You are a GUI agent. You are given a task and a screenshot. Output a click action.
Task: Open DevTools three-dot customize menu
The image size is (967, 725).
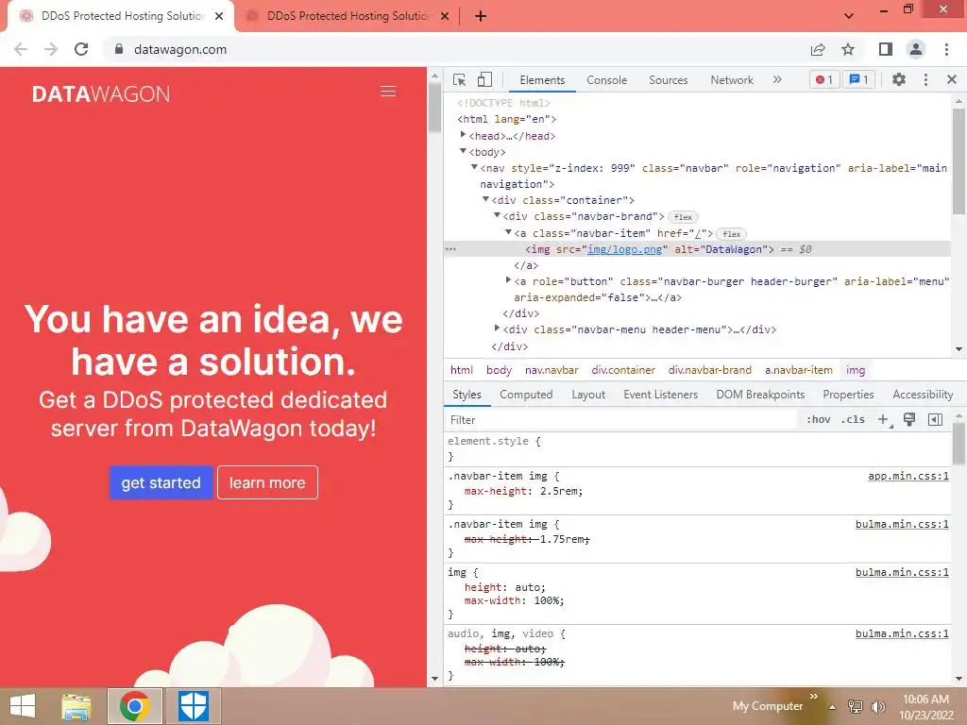(x=925, y=79)
